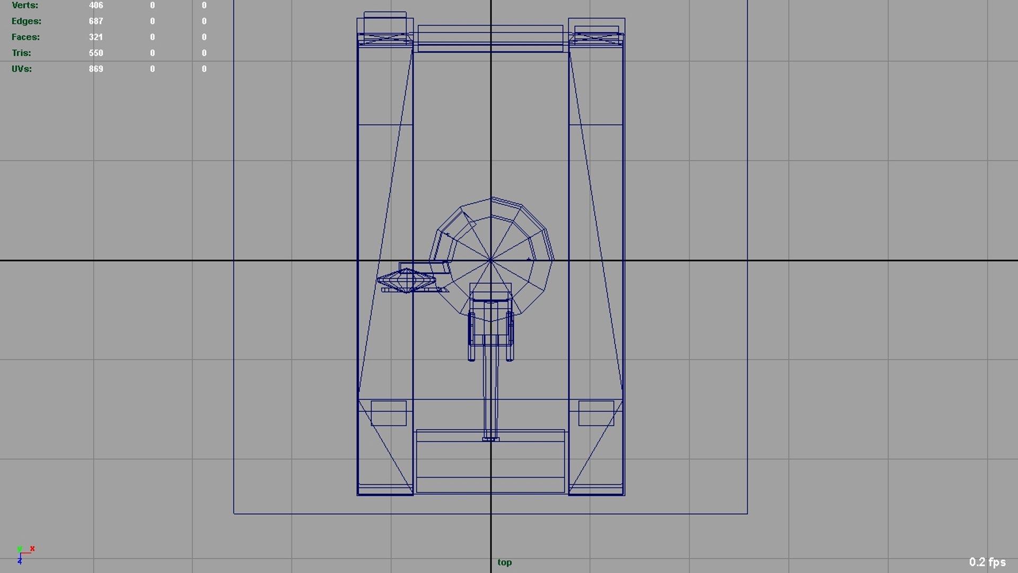Image resolution: width=1018 pixels, height=573 pixels.
Task: Click the crossed box at the top-left track end
Action: [x=385, y=39]
